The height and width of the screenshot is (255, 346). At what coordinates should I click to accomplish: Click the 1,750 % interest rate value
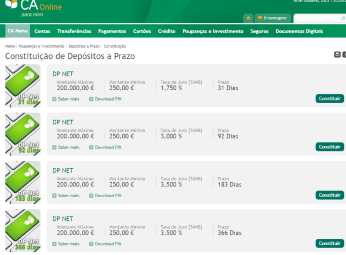[171, 88]
